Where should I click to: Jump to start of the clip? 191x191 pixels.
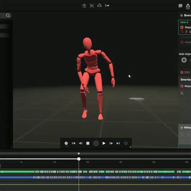[73, 143]
